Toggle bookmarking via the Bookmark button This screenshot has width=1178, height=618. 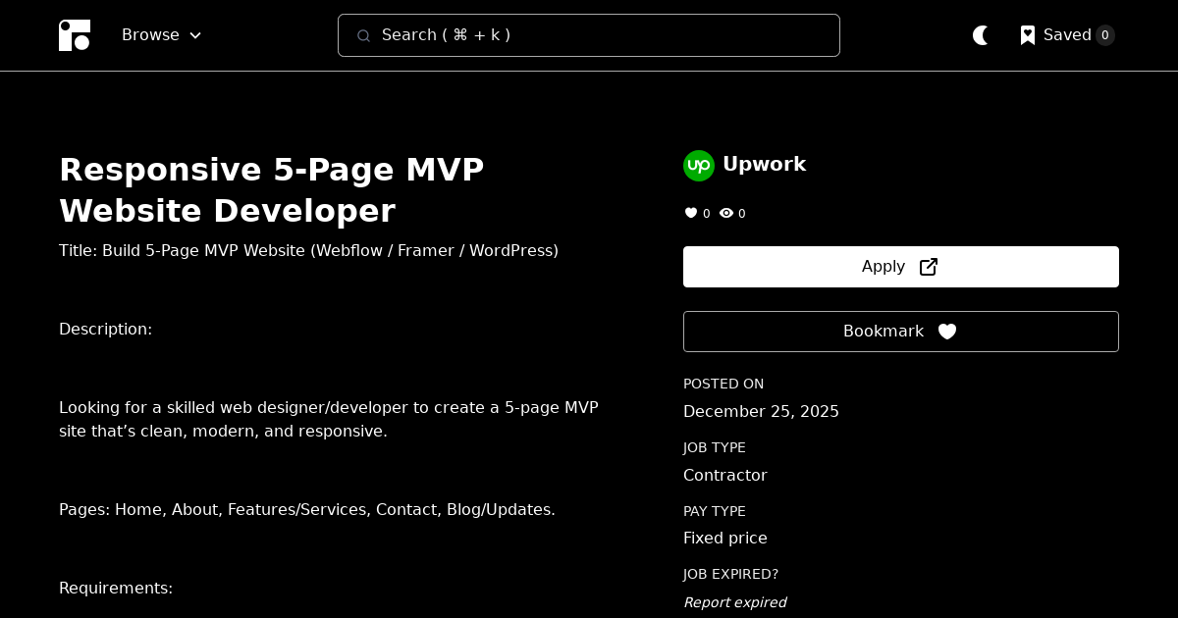coord(900,332)
